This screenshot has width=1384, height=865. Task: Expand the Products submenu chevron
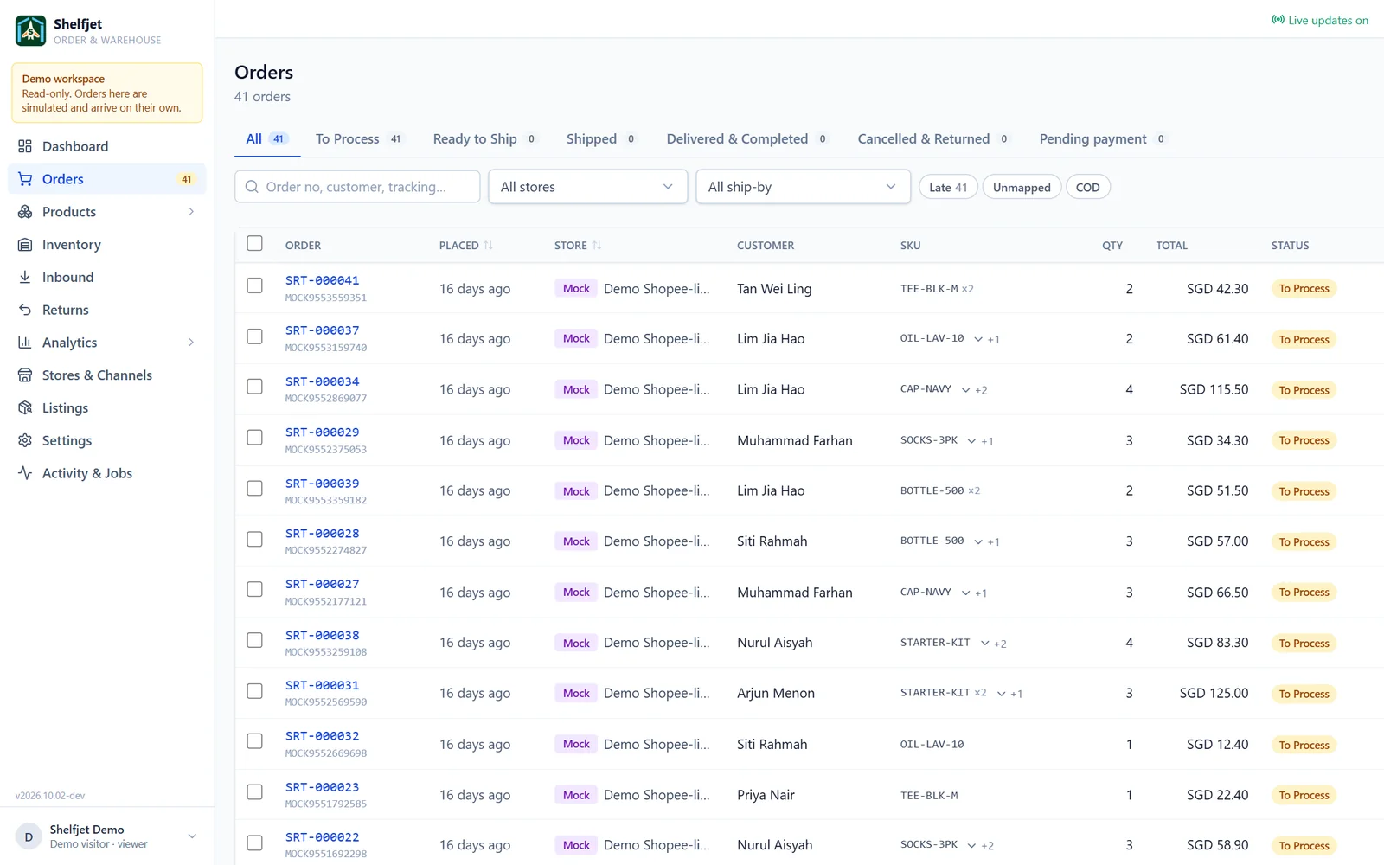[191, 212]
